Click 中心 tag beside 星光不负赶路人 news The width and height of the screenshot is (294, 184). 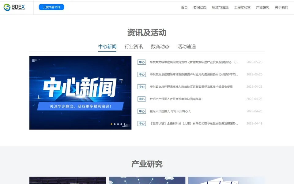click(x=141, y=111)
